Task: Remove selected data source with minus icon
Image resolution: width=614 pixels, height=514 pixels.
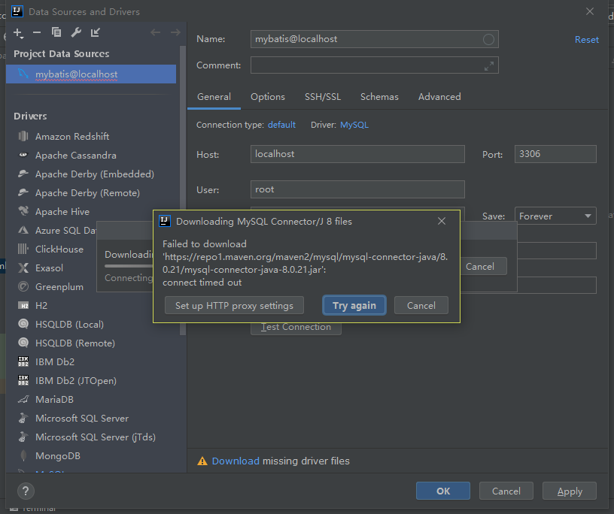Action: [37, 33]
